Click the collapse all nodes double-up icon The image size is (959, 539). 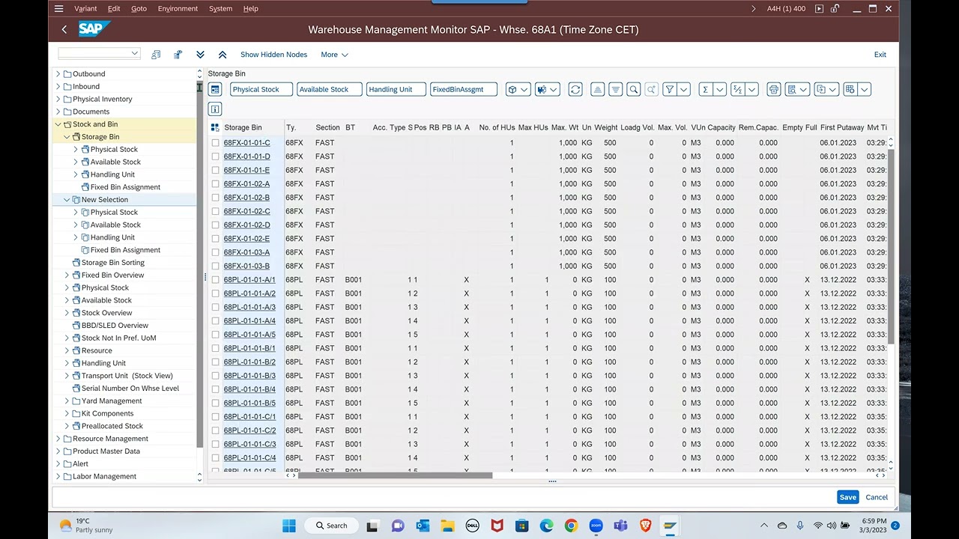pos(223,55)
